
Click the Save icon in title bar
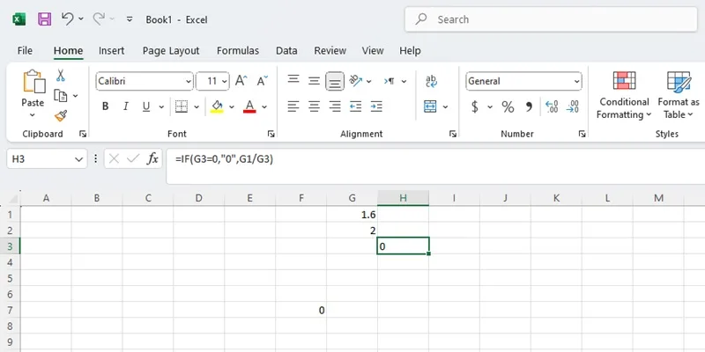pyautogui.click(x=45, y=19)
